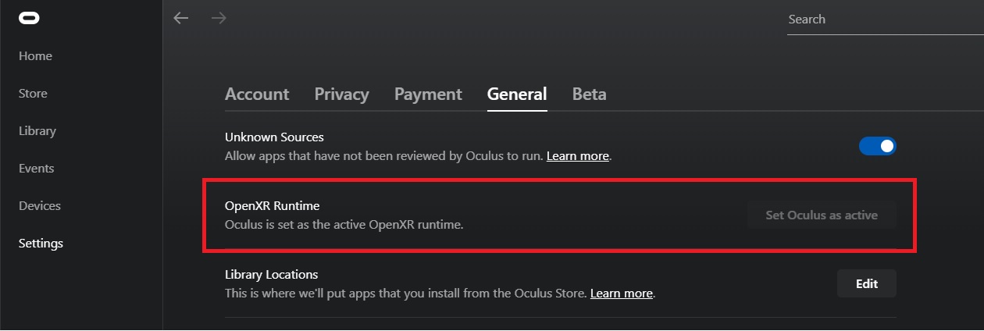Select Devices in the sidebar
Viewport: 984px width, 331px height.
coord(40,206)
